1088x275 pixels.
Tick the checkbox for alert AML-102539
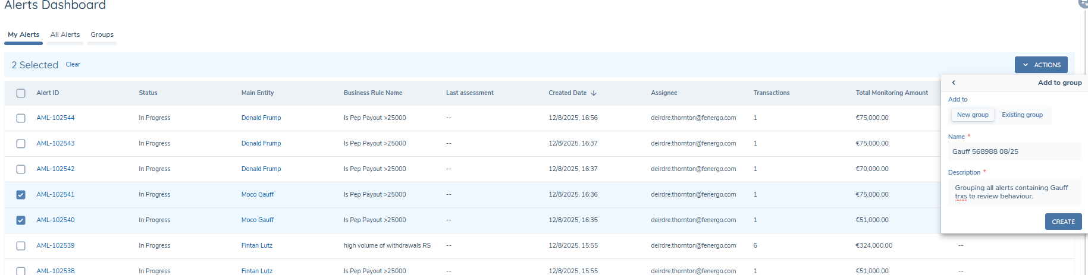21,246
